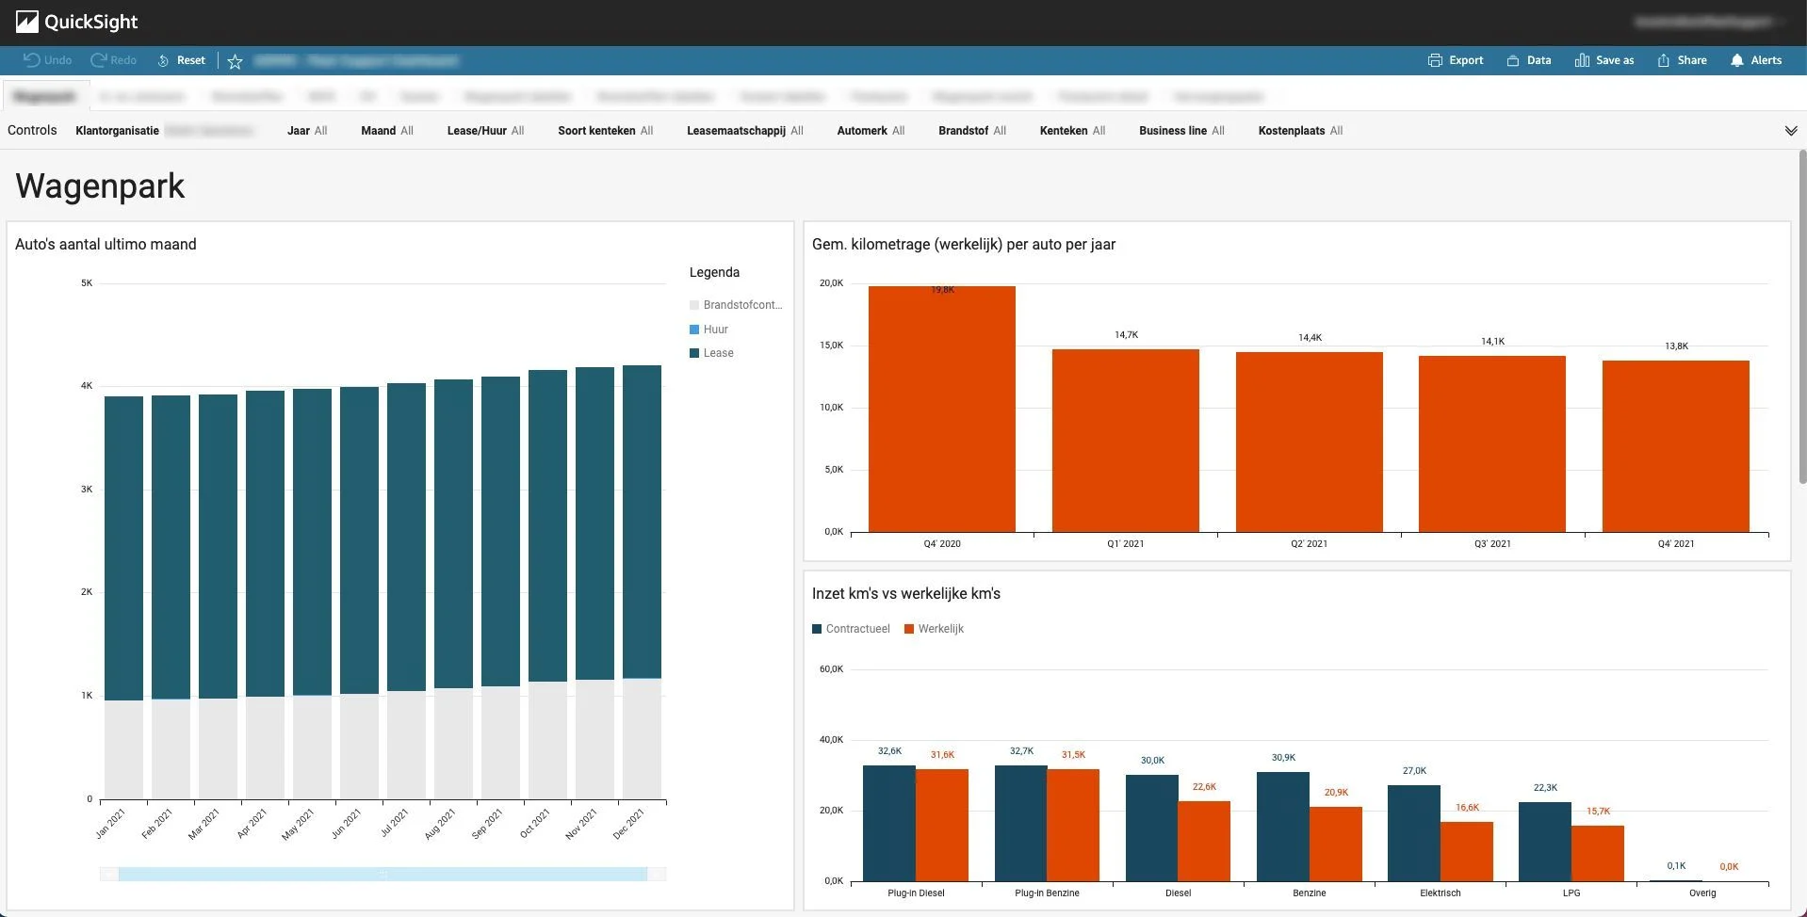
Task: Open the Export option
Action: (1456, 60)
